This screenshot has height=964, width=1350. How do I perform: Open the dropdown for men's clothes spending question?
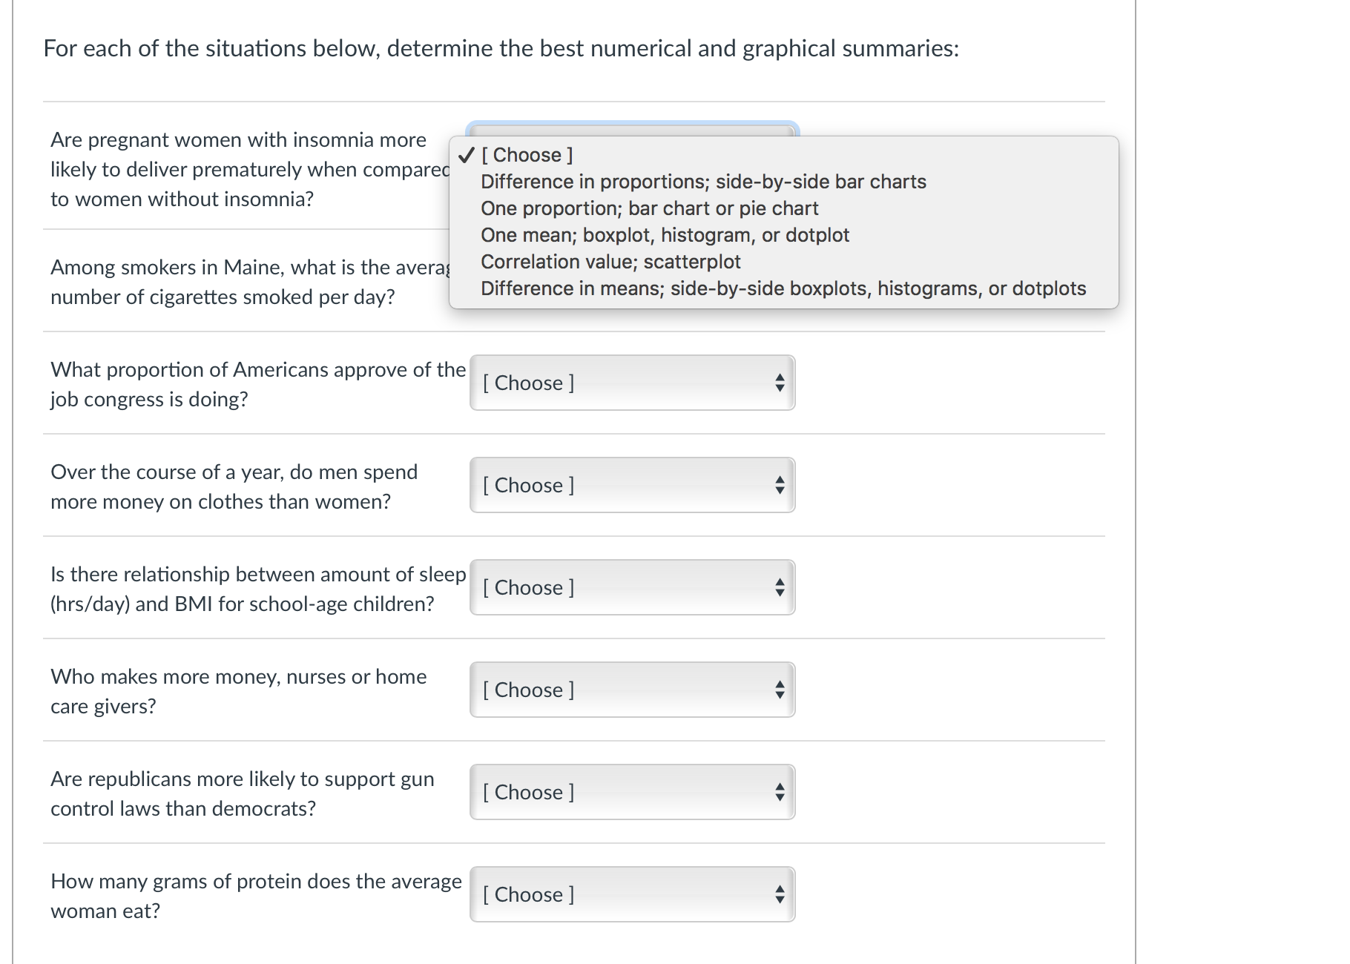[632, 485]
